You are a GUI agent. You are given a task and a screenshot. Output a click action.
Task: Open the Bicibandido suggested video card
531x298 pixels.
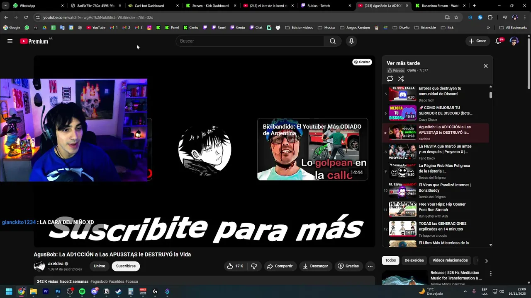pos(312,149)
